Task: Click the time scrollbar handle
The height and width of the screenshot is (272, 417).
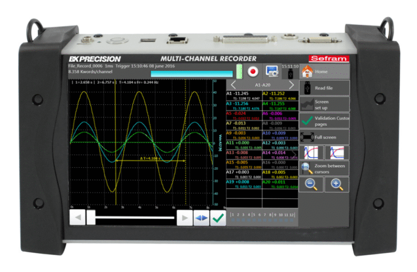Action: 91,218
